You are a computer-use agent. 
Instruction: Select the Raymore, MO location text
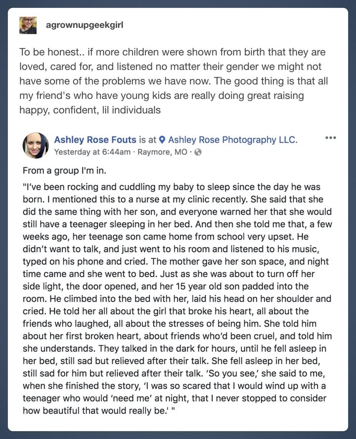click(x=162, y=152)
